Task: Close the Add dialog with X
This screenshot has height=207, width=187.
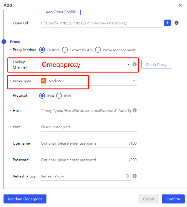Action: point(180,5)
